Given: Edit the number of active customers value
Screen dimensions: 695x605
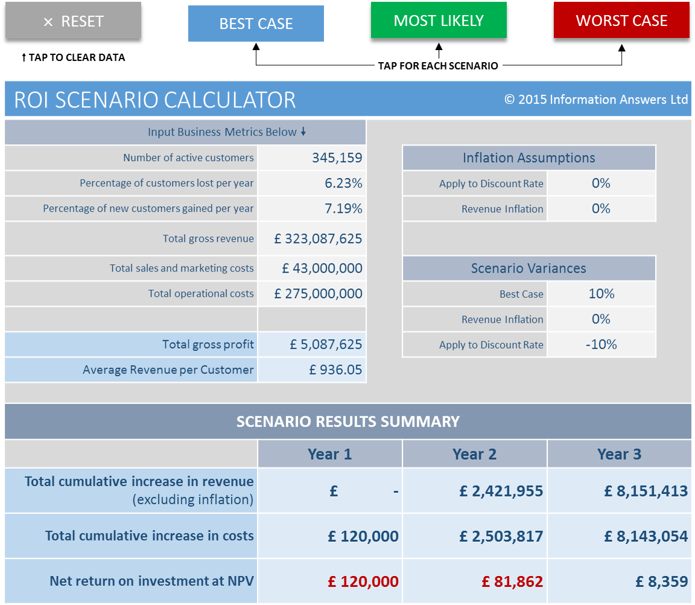Looking at the screenshot, I should tap(312, 158).
